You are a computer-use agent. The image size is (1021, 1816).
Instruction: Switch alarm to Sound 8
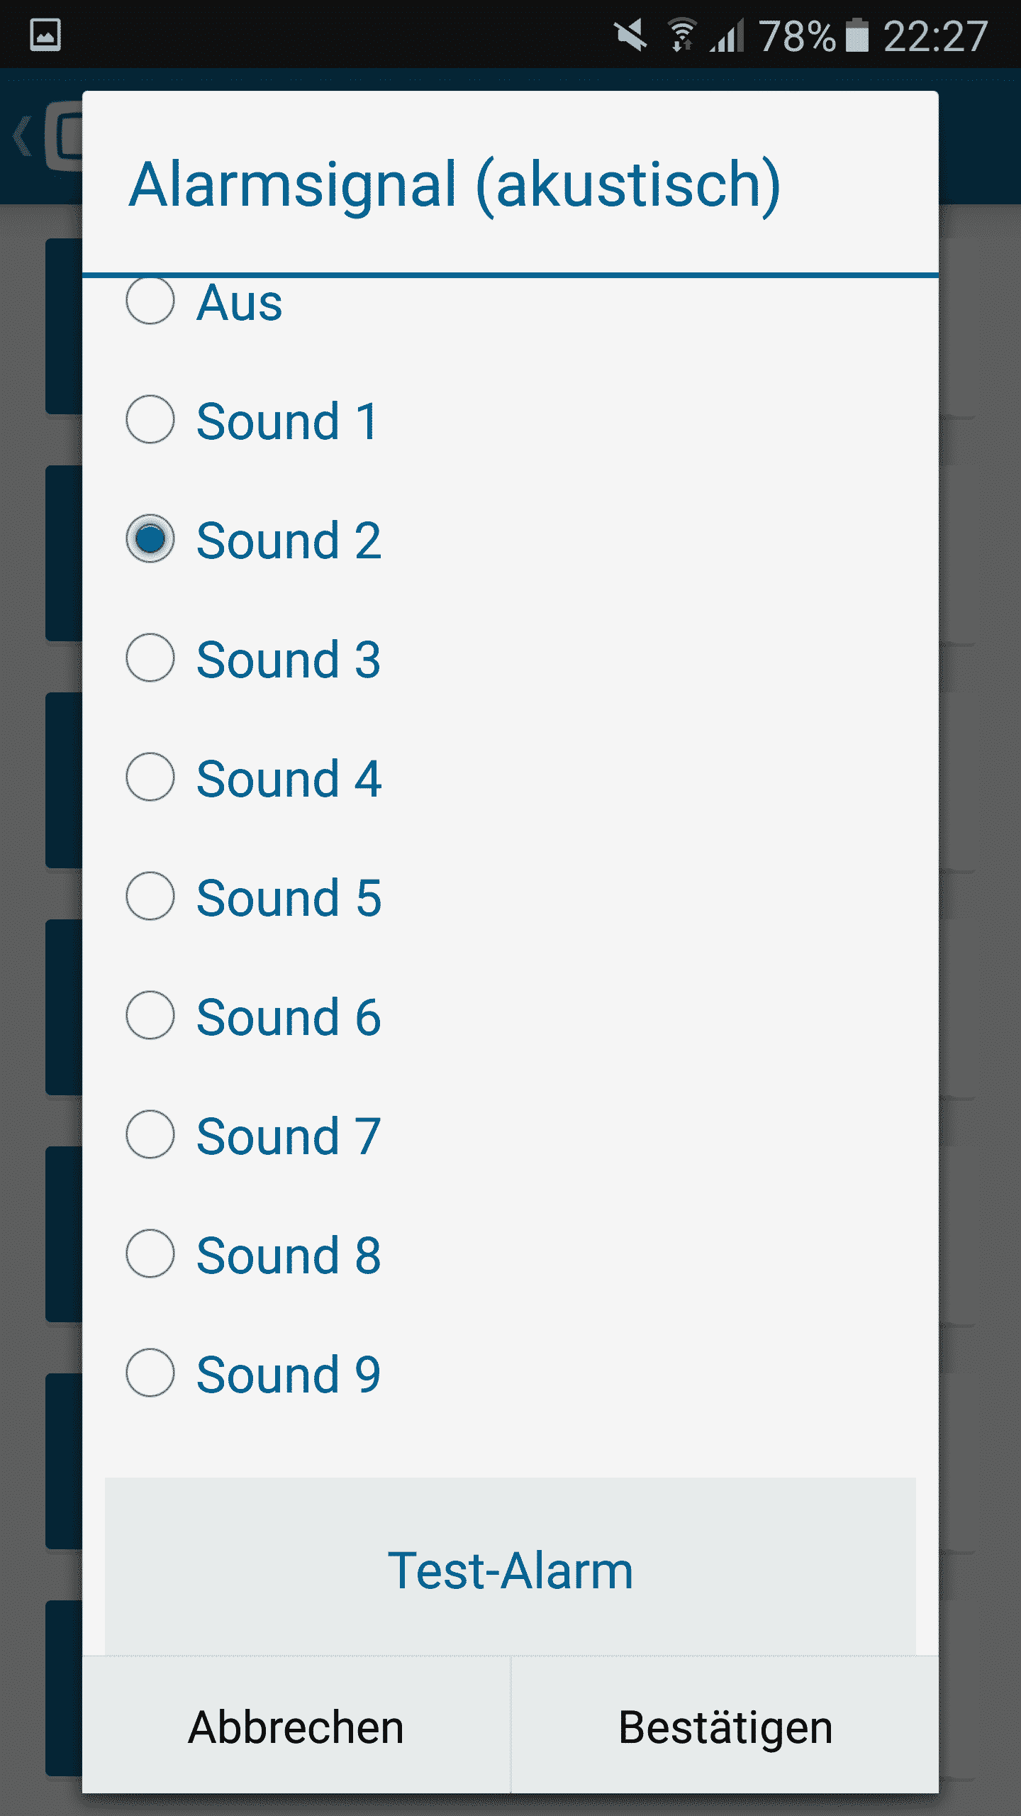(x=150, y=1254)
